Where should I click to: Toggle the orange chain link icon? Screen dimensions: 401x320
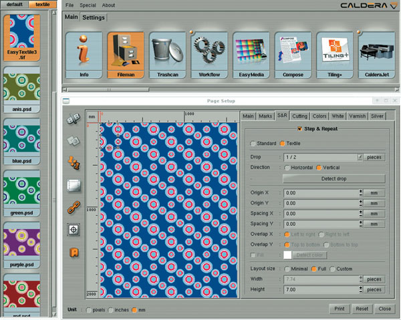point(74,207)
